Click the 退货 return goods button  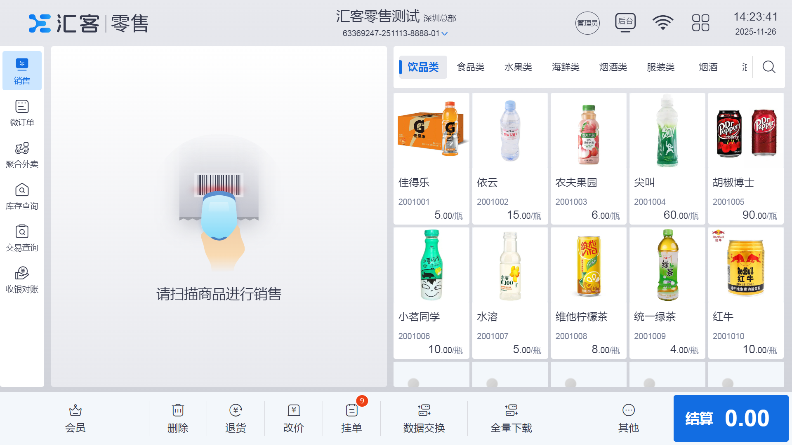pos(236,418)
